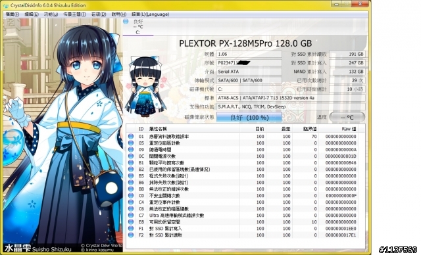The height and width of the screenshot is (255, 421).
Task: Click the ID column header
Action: 141,129
